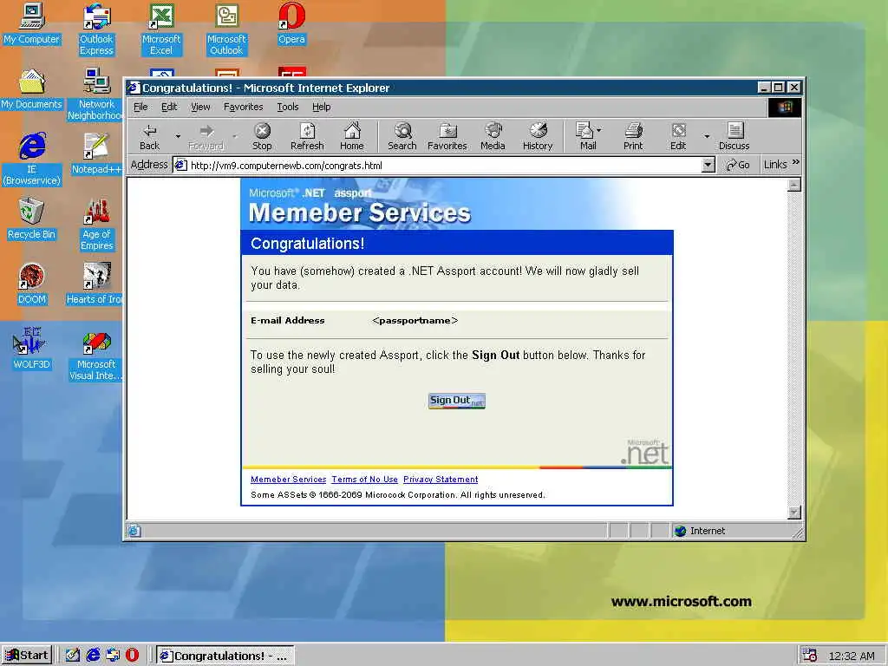Follow the Memeber Services footer link
888x666 pixels.
[288, 479]
